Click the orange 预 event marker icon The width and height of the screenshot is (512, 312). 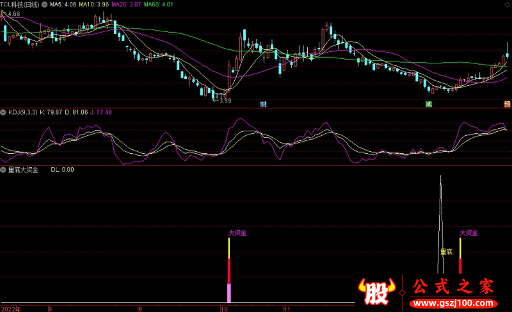(x=507, y=104)
